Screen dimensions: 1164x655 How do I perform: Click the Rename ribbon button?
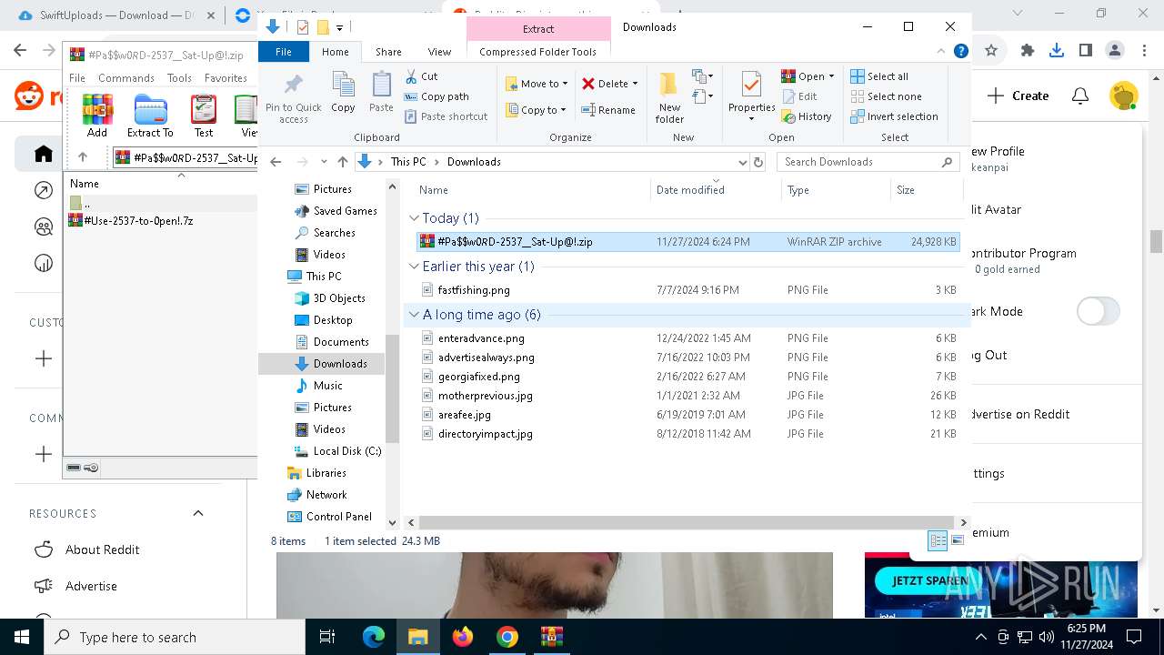point(608,110)
